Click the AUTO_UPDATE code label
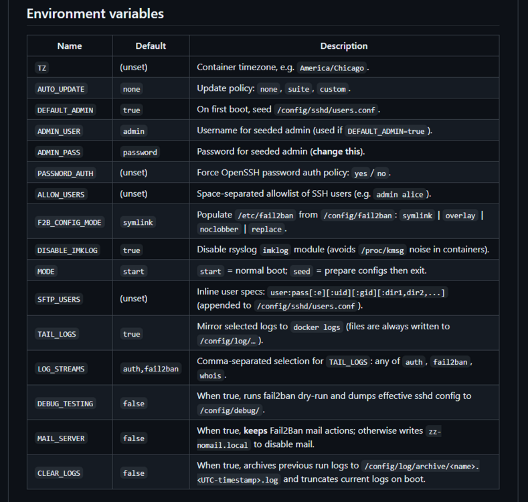The width and height of the screenshot is (528, 502). pyautogui.click(x=61, y=89)
